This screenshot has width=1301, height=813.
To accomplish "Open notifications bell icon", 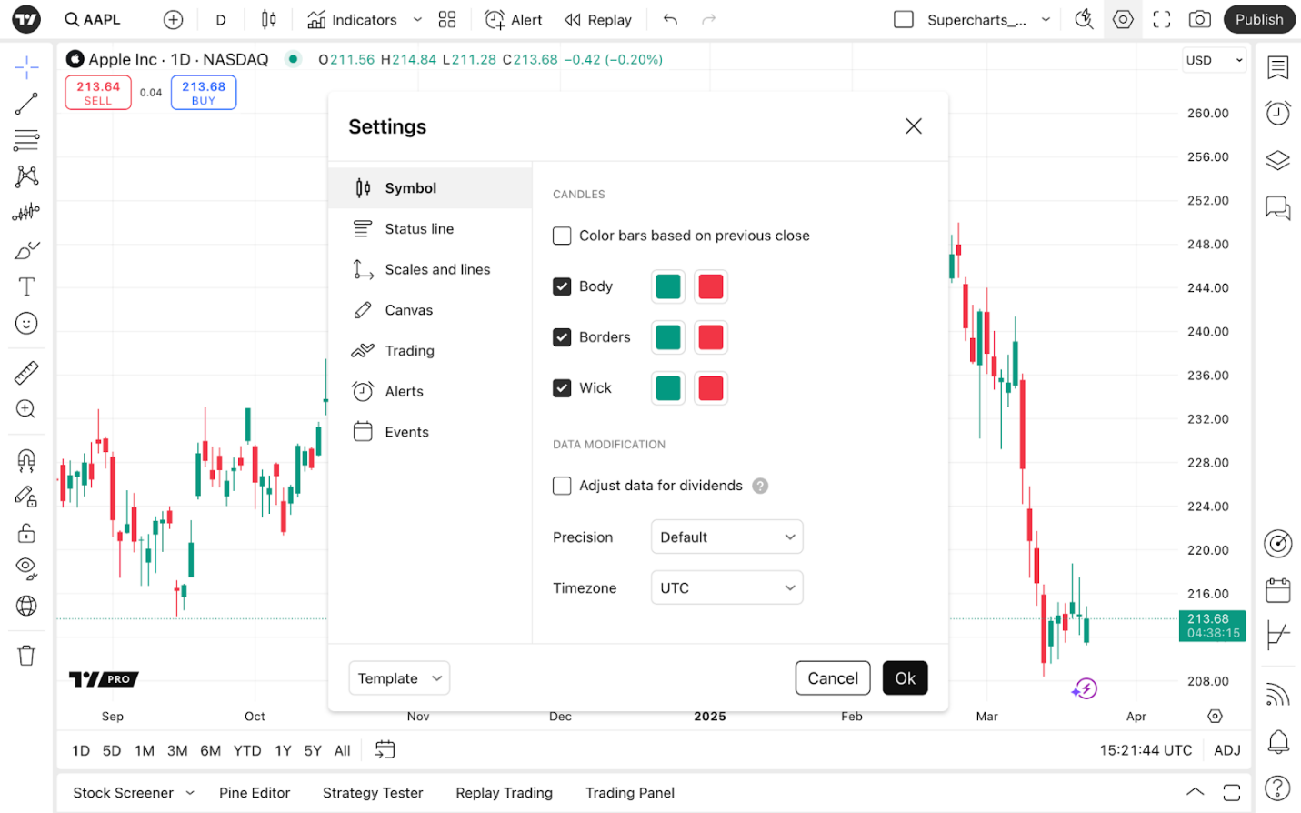I will (x=1278, y=741).
